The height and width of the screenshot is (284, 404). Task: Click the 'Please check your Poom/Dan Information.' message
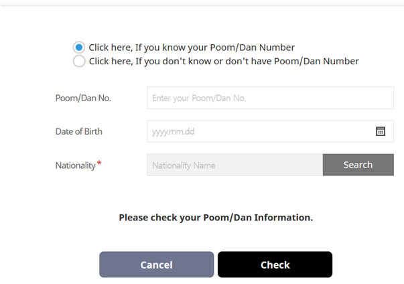click(x=216, y=218)
